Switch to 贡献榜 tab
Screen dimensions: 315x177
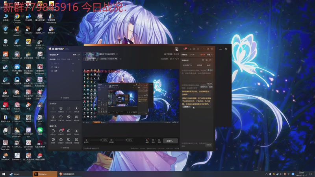point(199,65)
